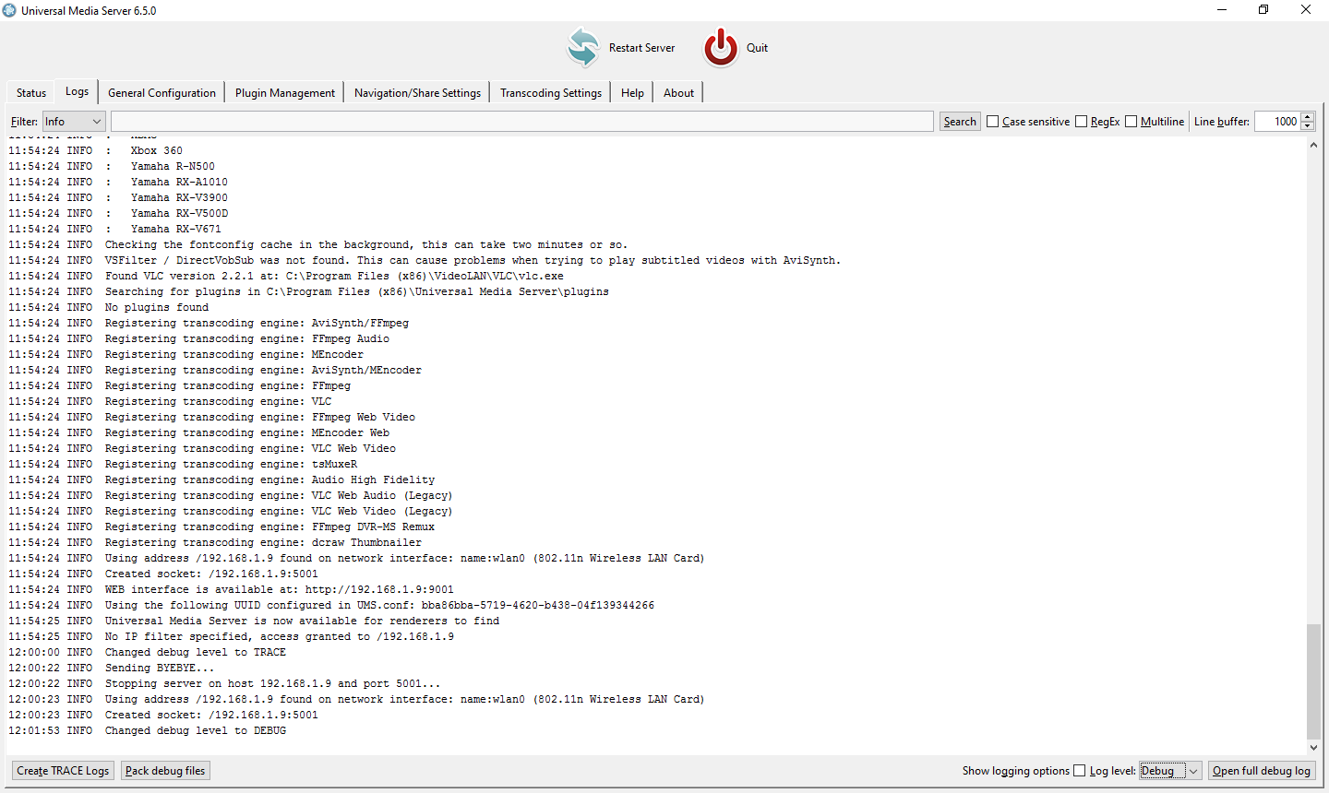Click the log scrollbar down arrow
The width and height of the screenshot is (1329, 793).
pyautogui.click(x=1313, y=748)
